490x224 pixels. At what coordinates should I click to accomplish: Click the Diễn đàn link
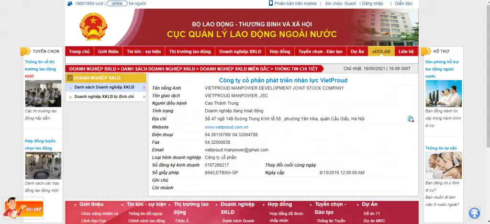click(x=404, y=3)
